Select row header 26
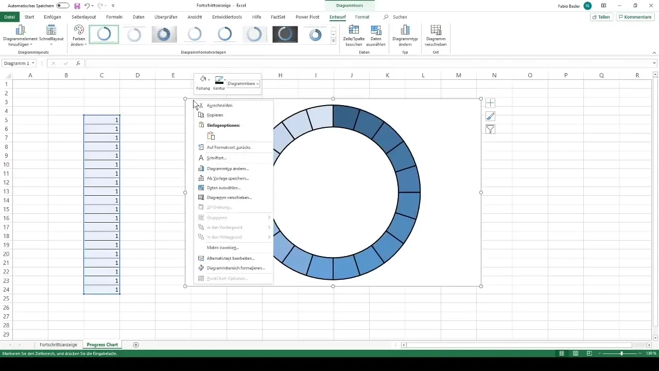This screenshot has width=659, height=371. 6,307
